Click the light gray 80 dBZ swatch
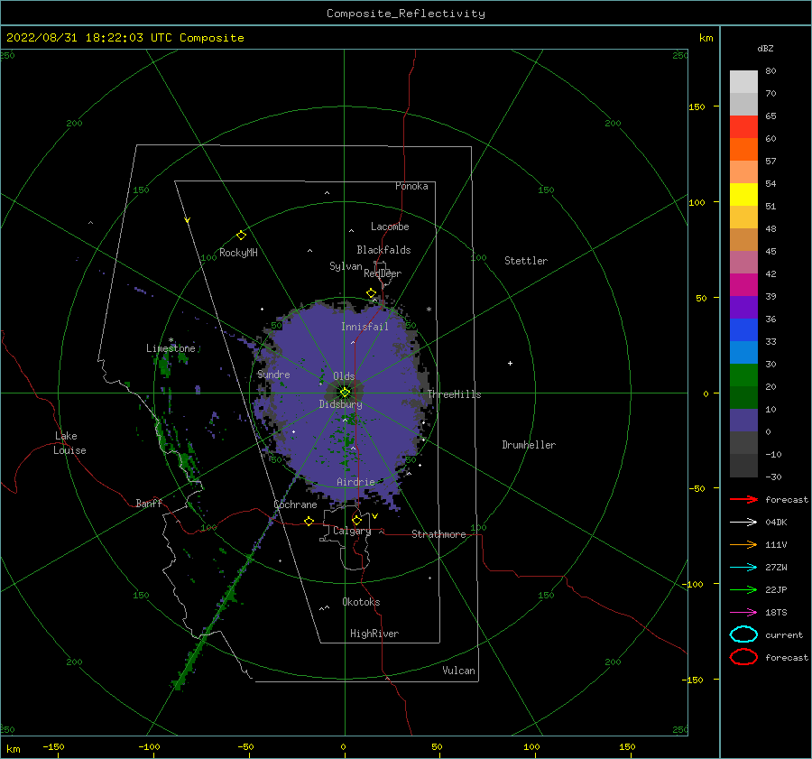The width and height of the screenshot is (812, 759). [743, 82]
